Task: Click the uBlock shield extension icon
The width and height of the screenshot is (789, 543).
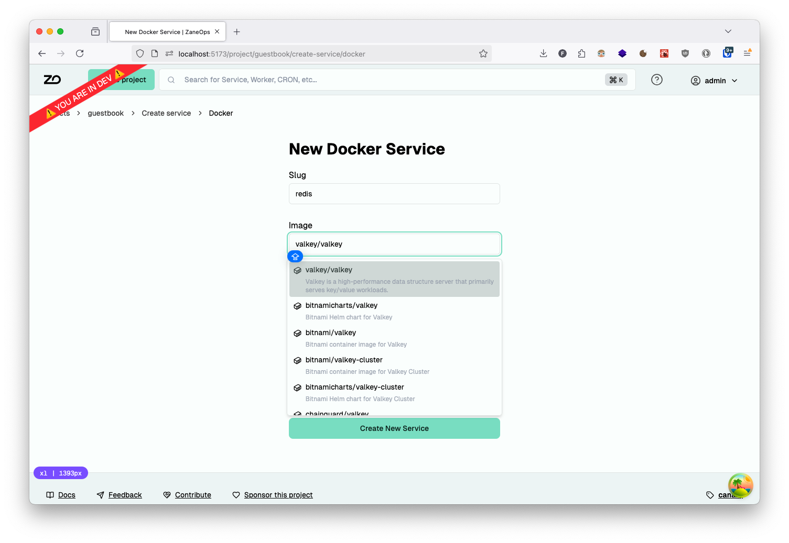Action: [x=685, y=53]
